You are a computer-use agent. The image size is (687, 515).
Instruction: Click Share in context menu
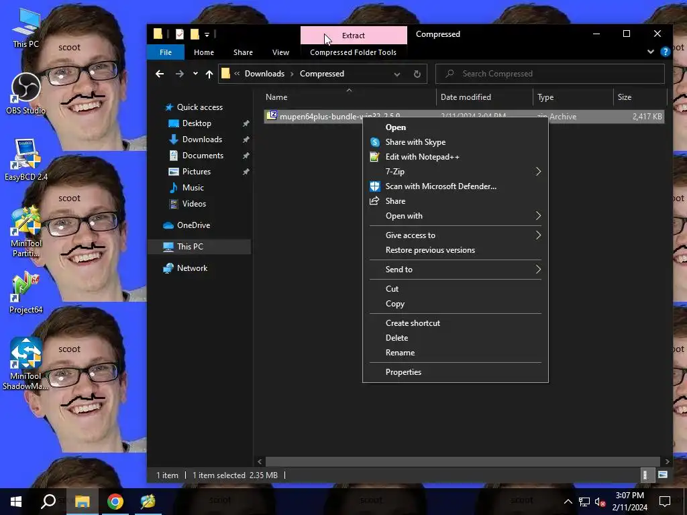456,201
